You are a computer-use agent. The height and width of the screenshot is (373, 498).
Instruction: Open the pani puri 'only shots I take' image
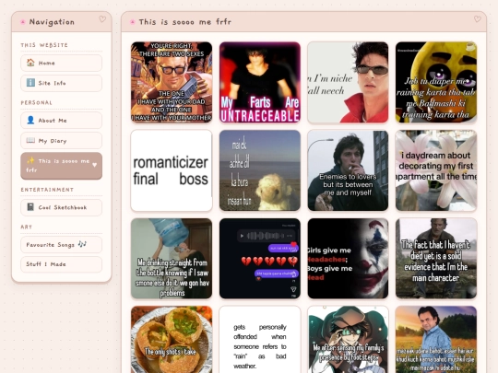(x=172, y=339)
